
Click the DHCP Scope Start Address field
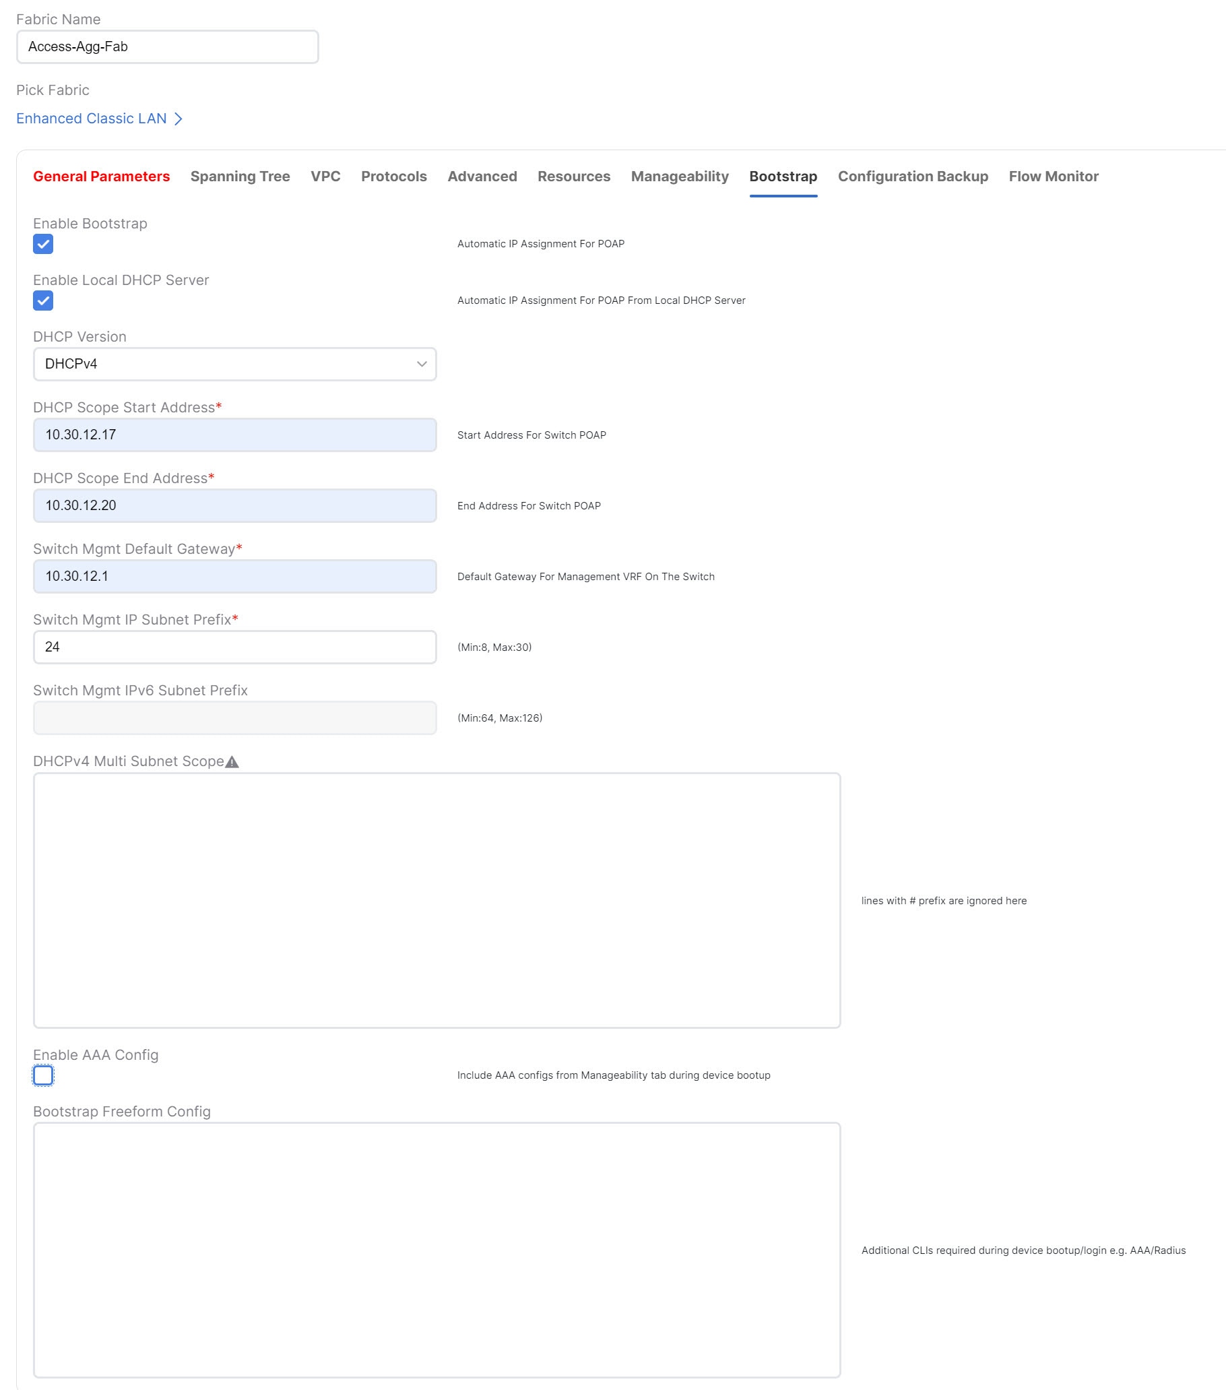click(x=234, y=435)
